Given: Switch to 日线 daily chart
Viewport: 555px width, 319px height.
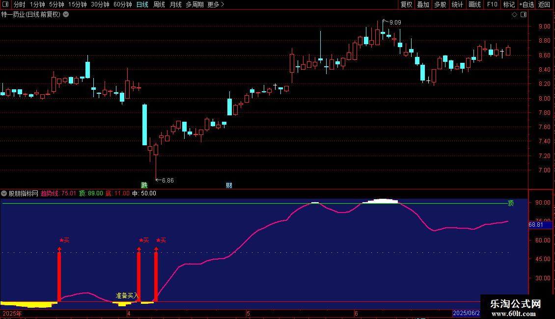Looking at the screenshot, I should pyautogui.click(x=142, y=4).
